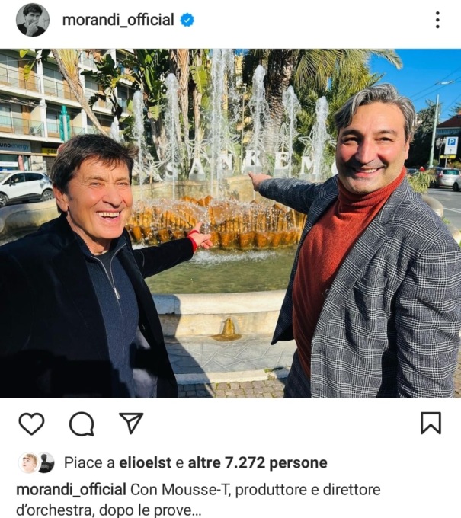The width and height of the screenshot is (461, 518).
Task: Tap the heart like icon
Action: [x=31, y=424]
